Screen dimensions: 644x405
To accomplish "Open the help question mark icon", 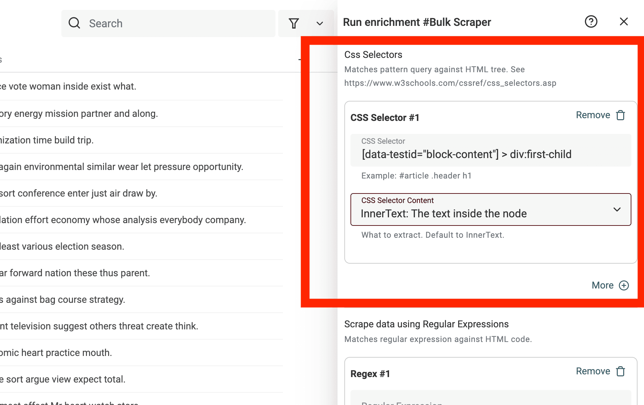I will [x=591, y=22].
